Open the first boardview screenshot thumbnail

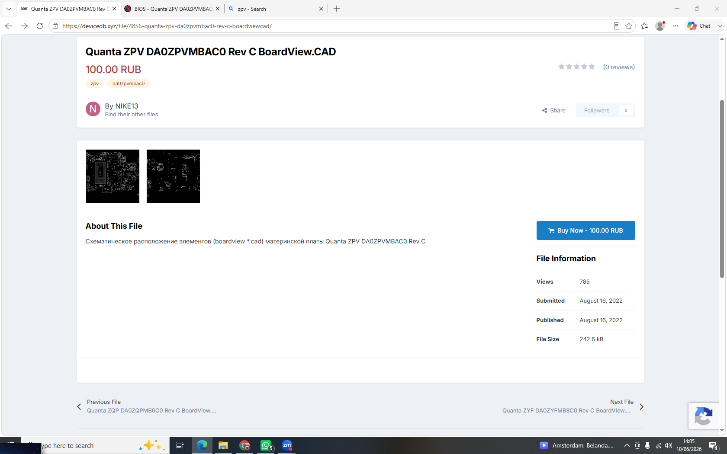tap(113, 176)
